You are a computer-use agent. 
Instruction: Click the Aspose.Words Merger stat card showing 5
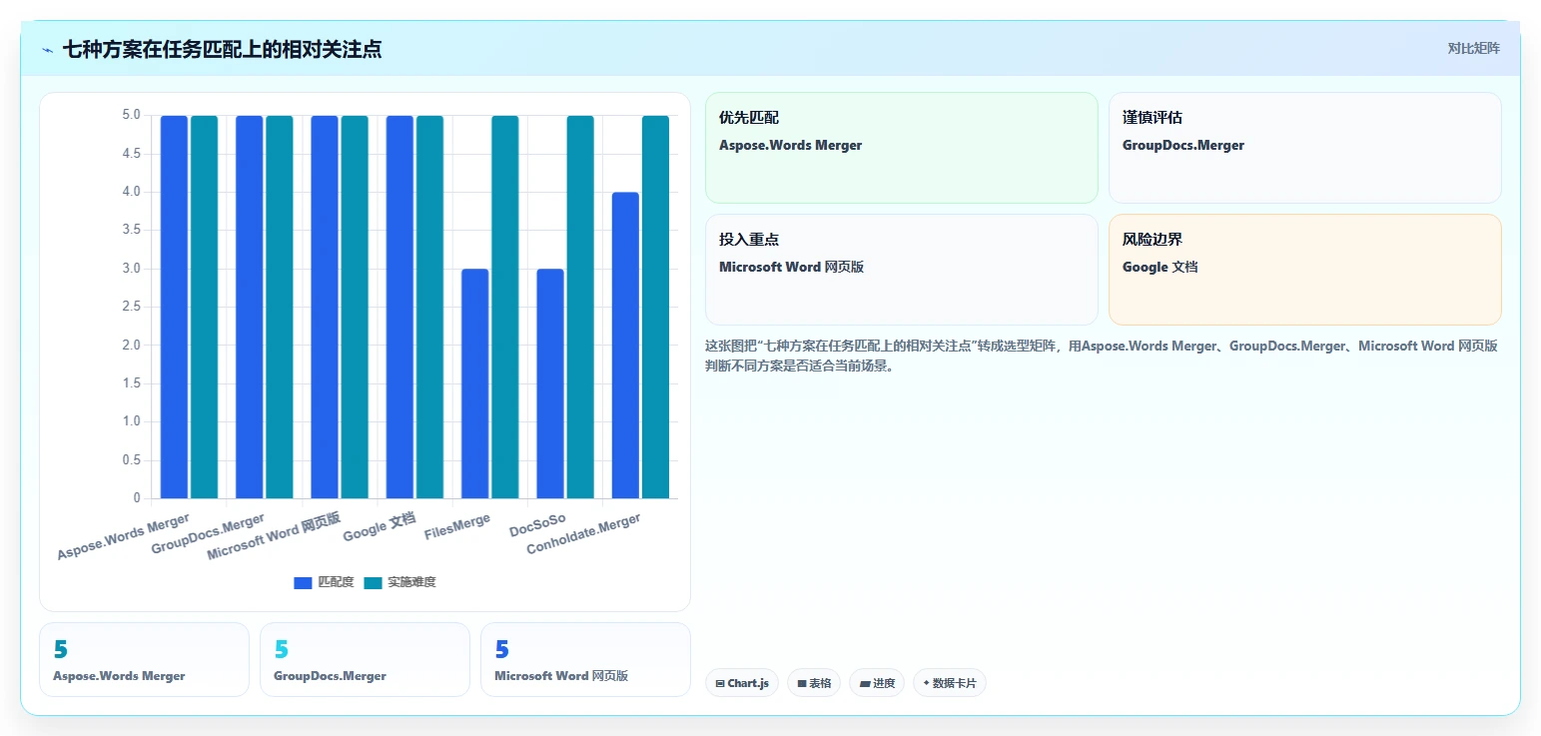(144, 659)
